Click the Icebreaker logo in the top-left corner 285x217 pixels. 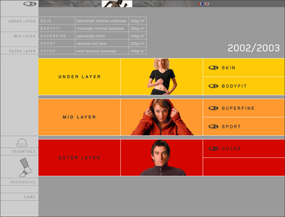[30, 4]
